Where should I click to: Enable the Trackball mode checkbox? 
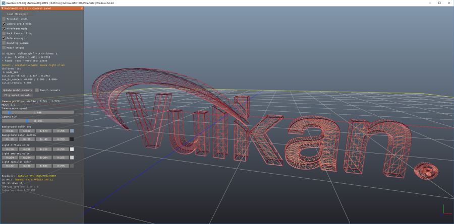tap(4, 19)
